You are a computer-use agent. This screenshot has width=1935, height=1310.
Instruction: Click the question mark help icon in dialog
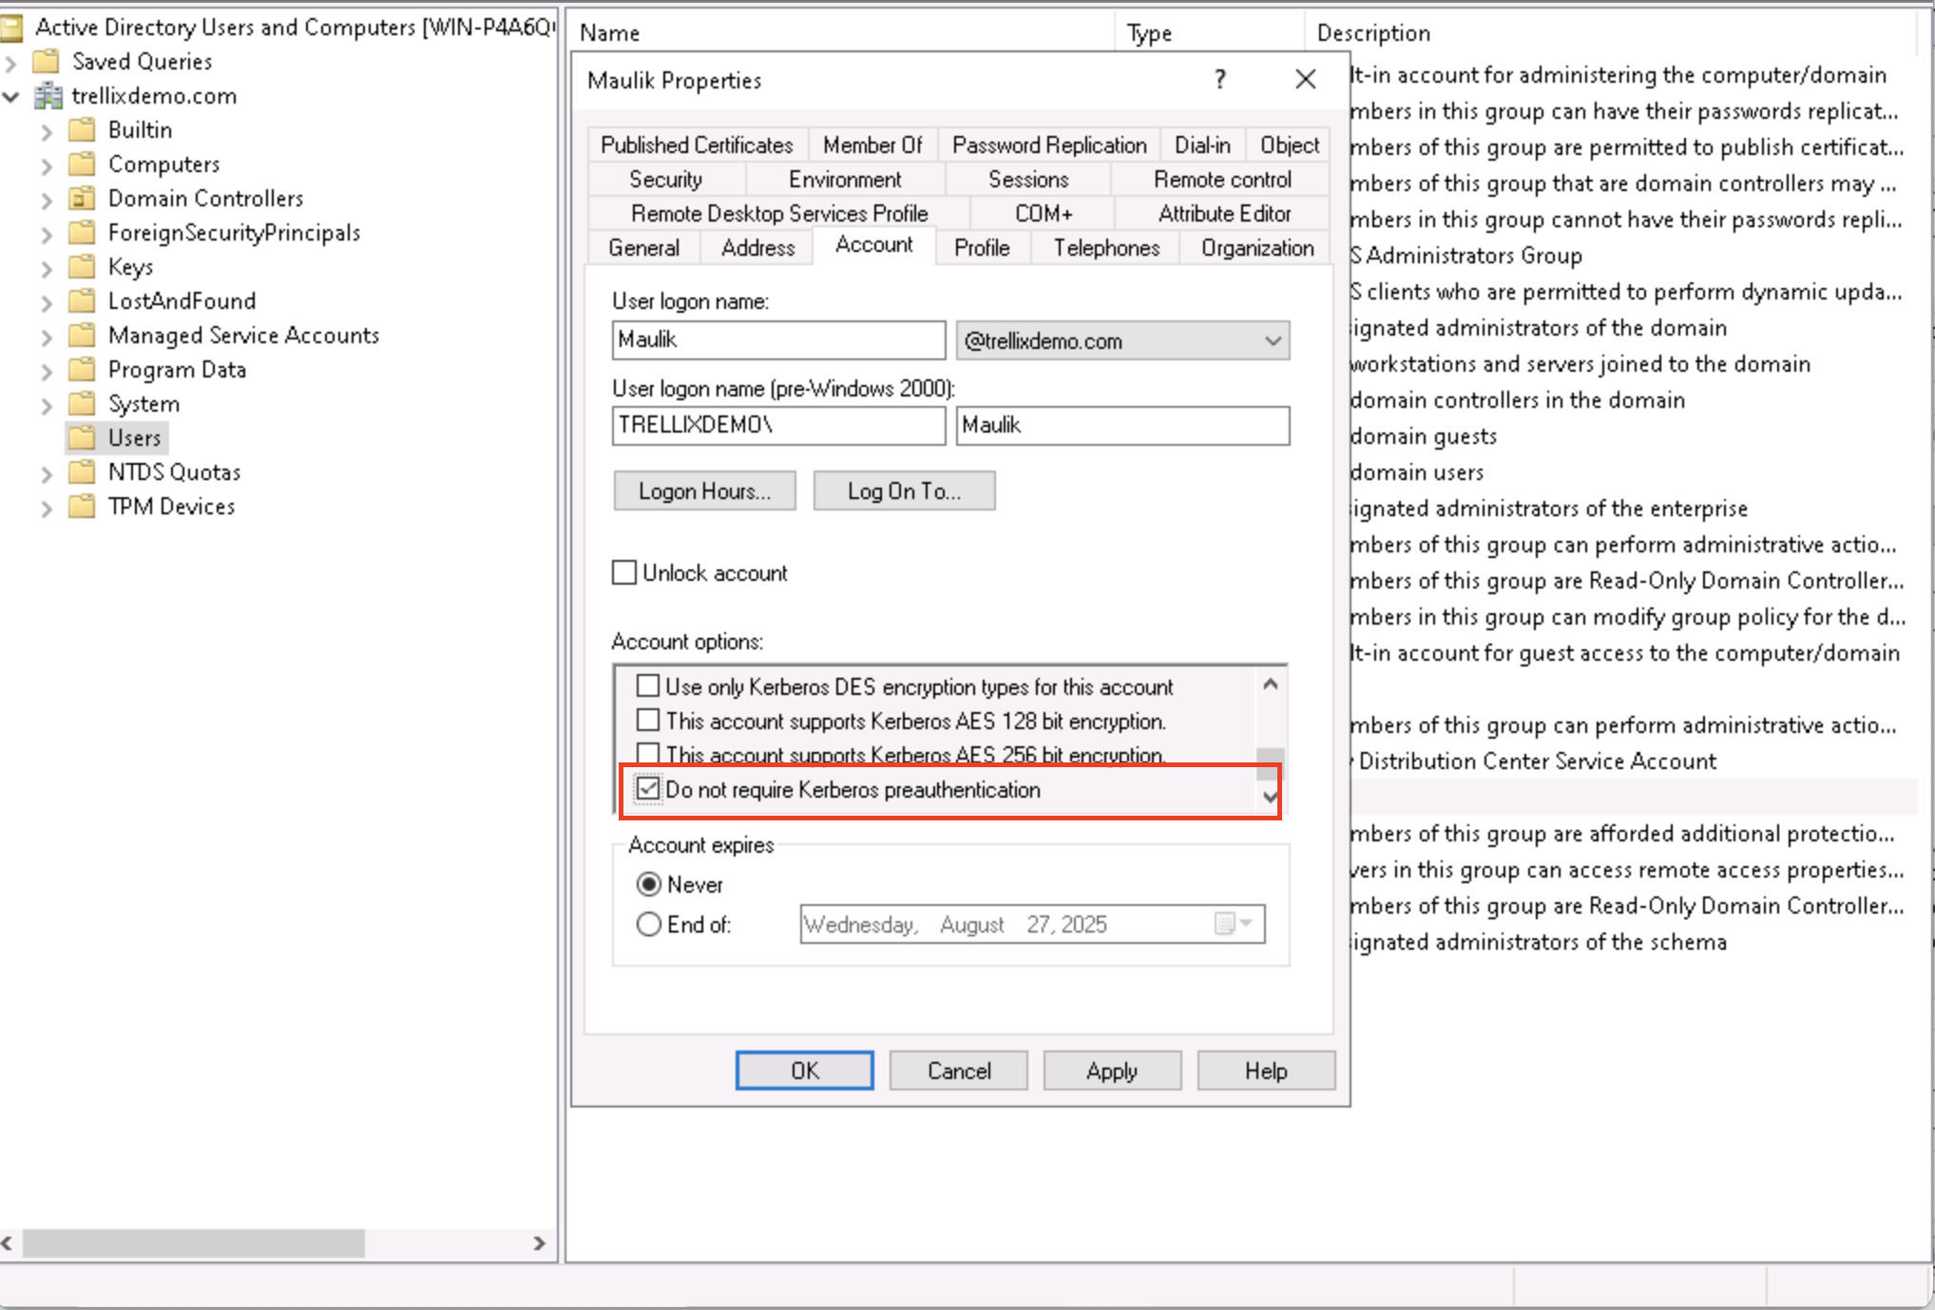pyautogui.click(x=1220, y=80)
